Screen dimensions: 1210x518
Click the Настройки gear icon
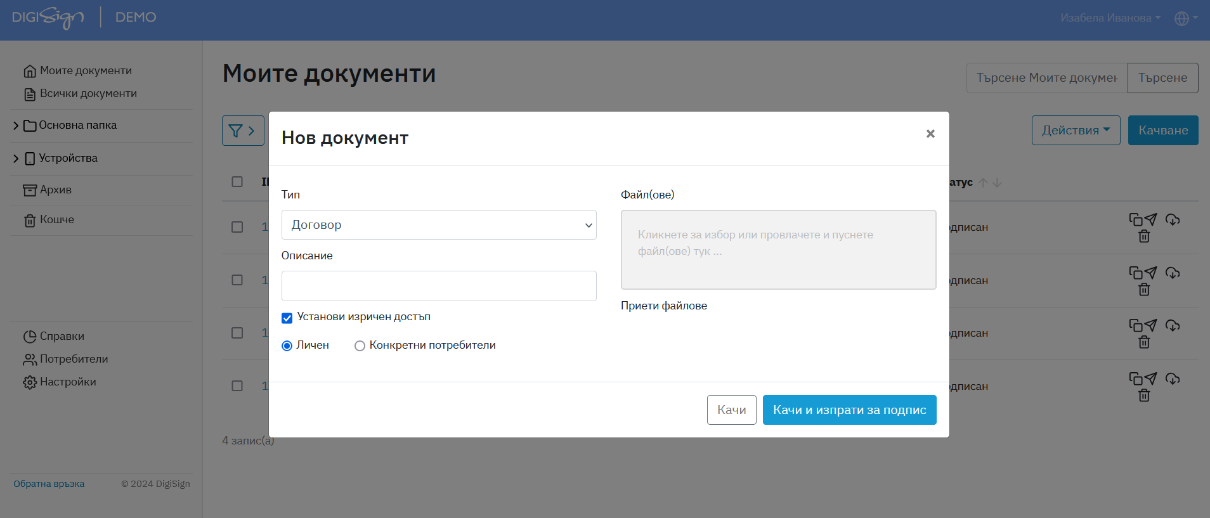[x=30, y=382]
